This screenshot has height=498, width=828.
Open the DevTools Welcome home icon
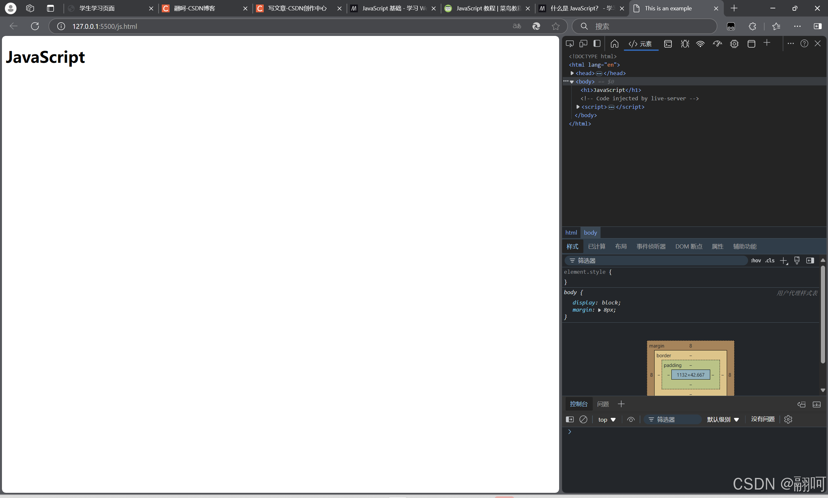[614, 44]
